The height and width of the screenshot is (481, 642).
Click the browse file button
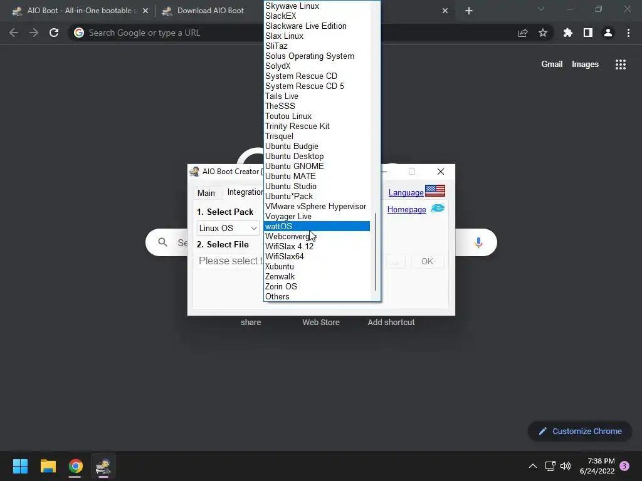(395, 261)
